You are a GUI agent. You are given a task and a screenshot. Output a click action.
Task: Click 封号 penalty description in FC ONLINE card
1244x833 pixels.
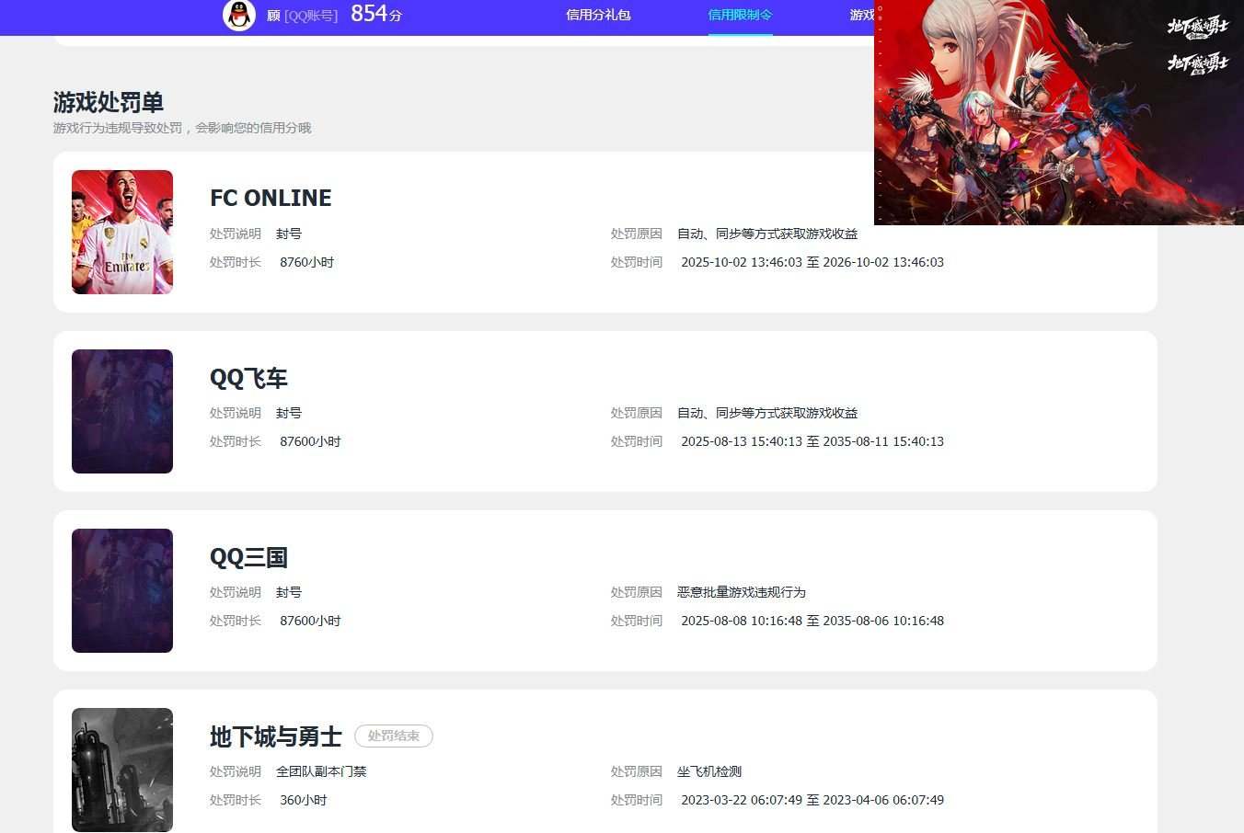point(289,234)
